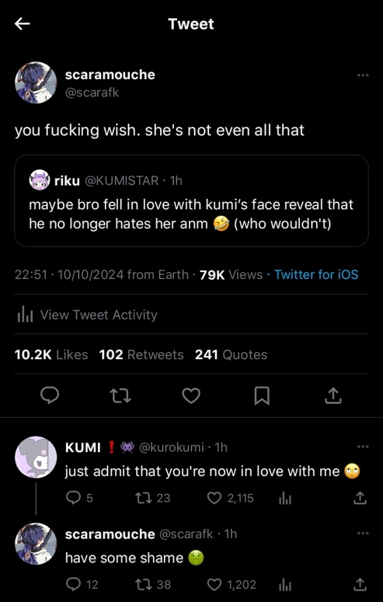
Task: Share the main tweet
Action: [x=333, y=395]
